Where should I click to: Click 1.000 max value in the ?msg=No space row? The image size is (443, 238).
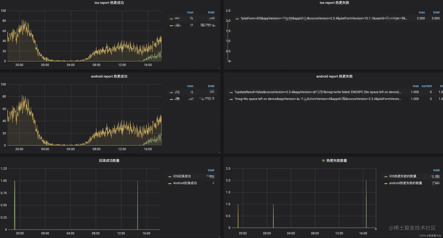415,99
